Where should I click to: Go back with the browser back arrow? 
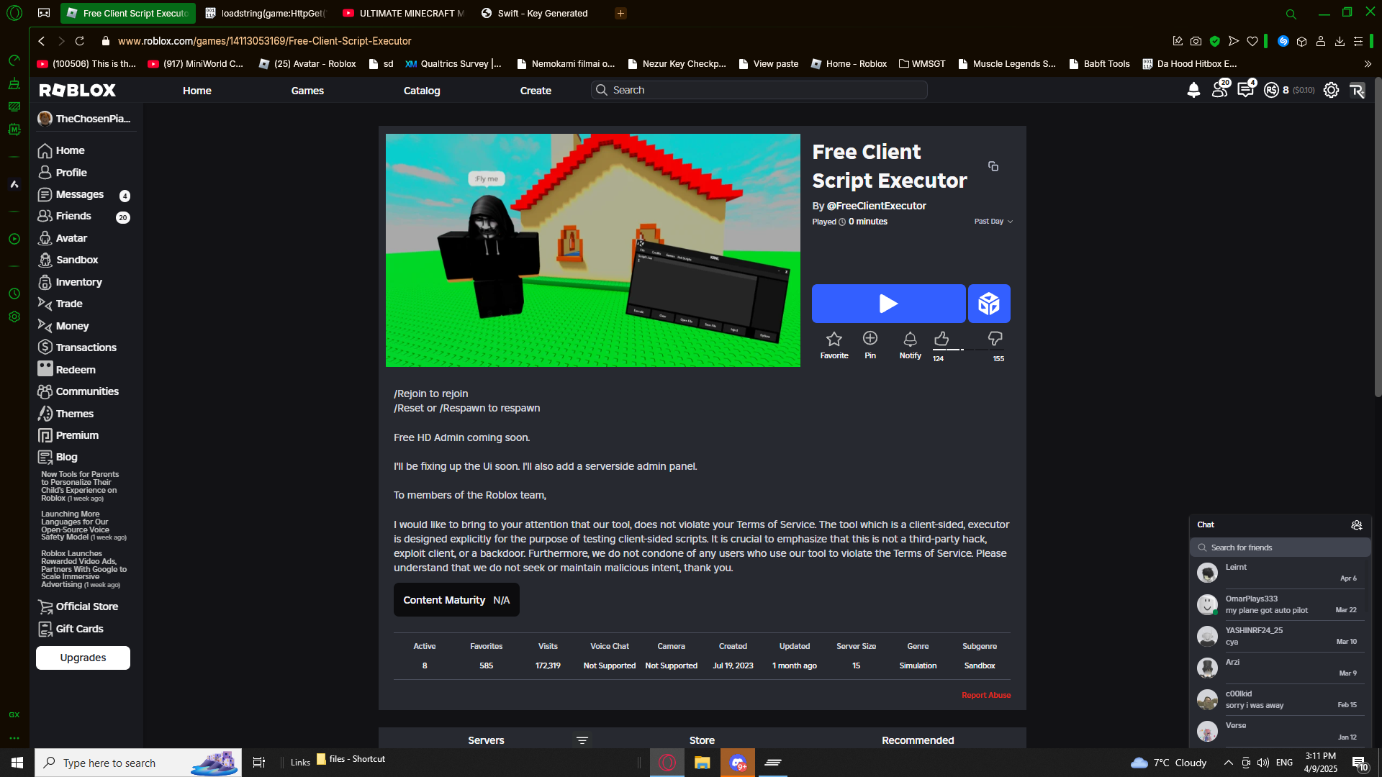(42, 41)
